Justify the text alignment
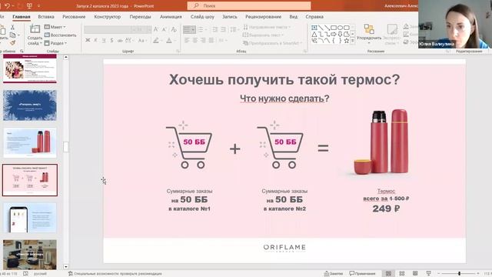Image resolution: width=492 pixels, height=277 pixels. tap(211, 40)
